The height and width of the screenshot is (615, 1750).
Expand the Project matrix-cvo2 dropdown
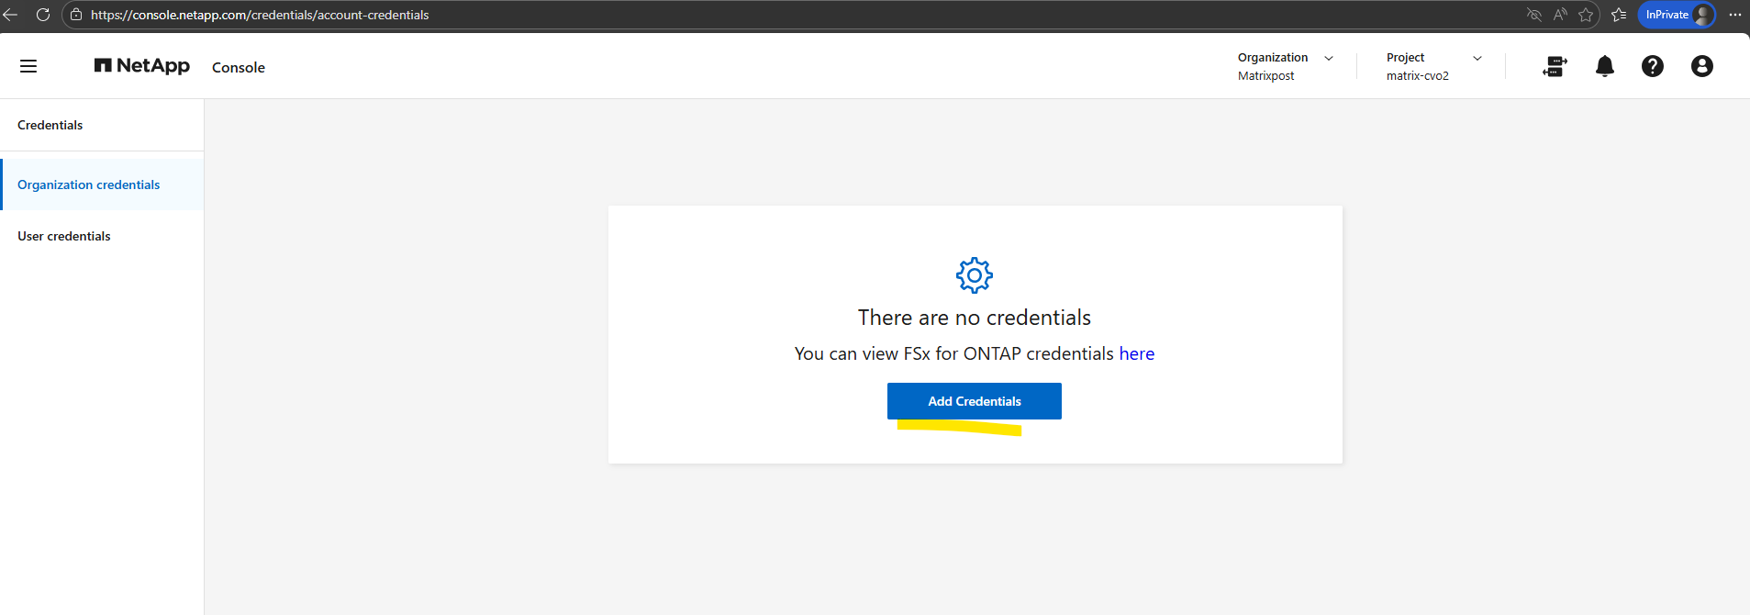[x=1433, y=66]
